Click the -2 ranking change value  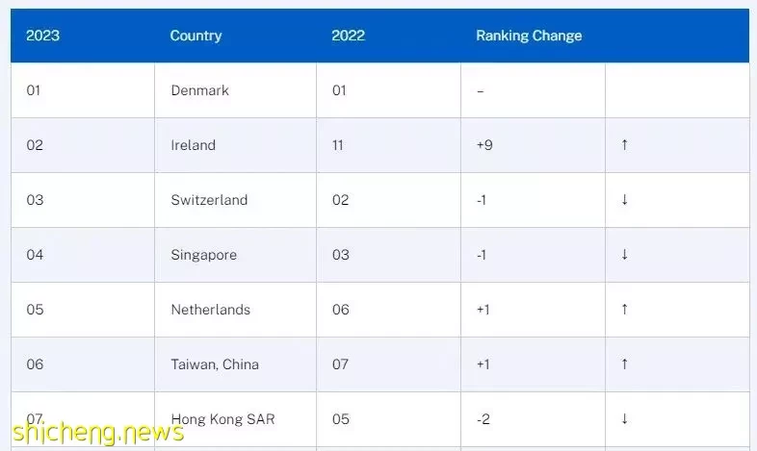coord(483,419)
